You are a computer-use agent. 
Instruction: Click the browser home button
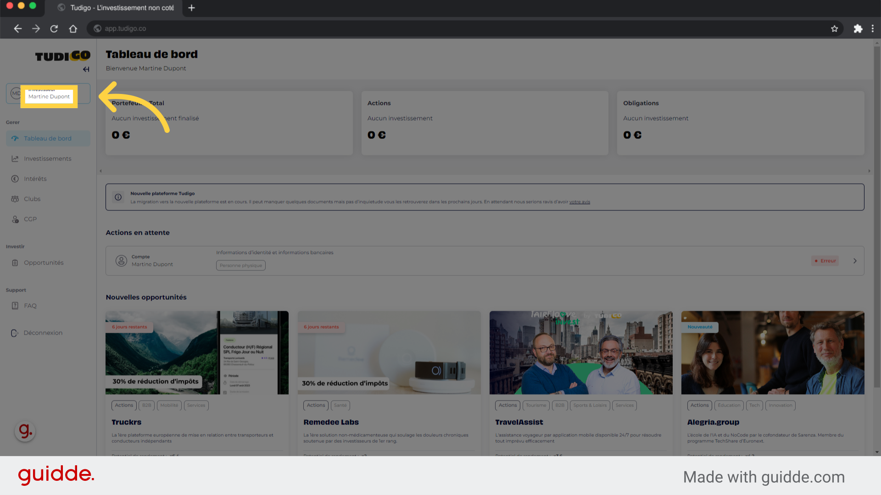point(73,28)
